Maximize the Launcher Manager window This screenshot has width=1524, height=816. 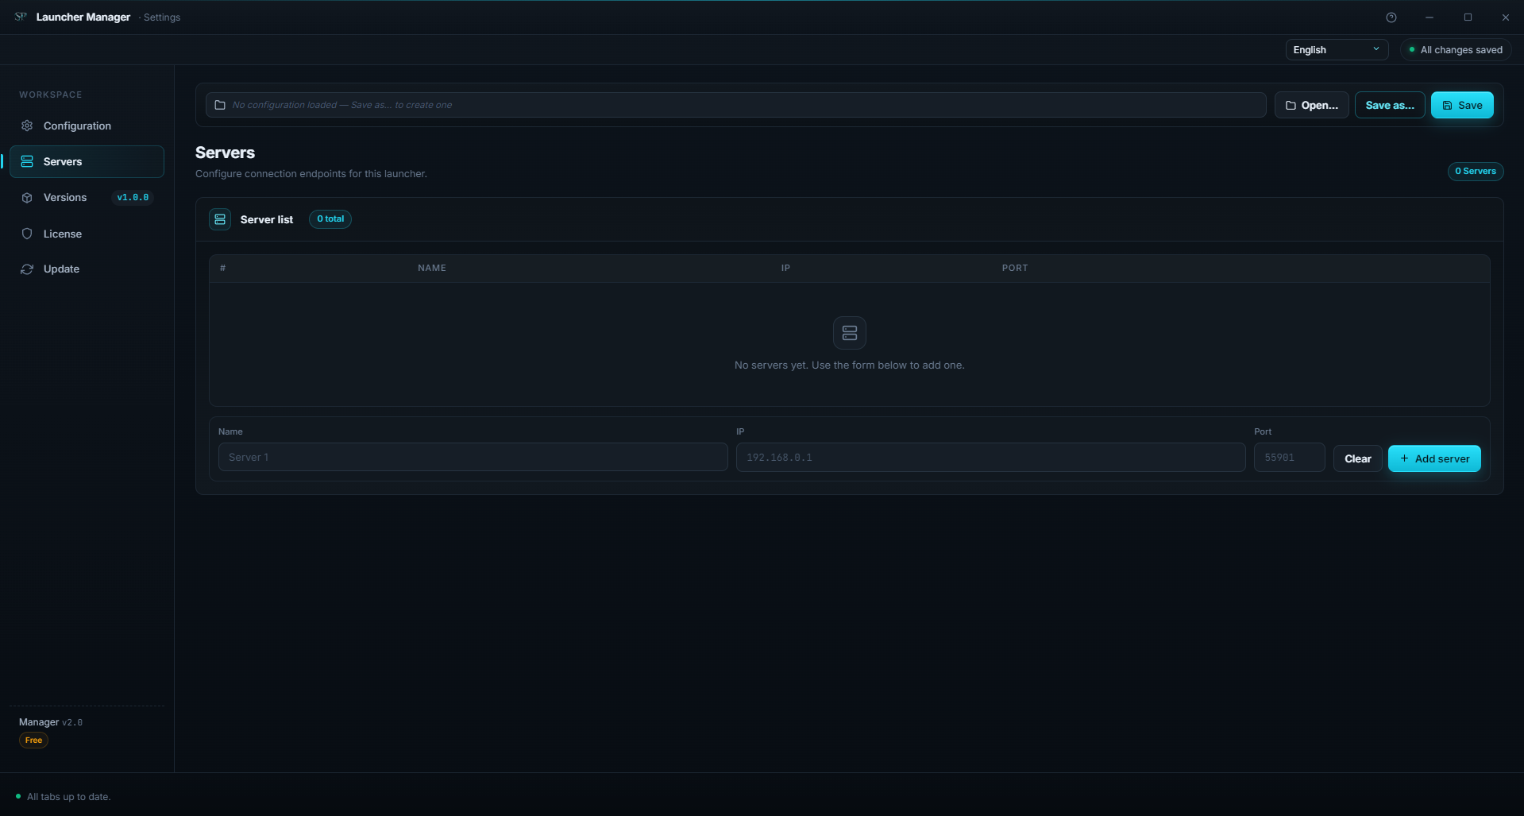coord(1468,17)
